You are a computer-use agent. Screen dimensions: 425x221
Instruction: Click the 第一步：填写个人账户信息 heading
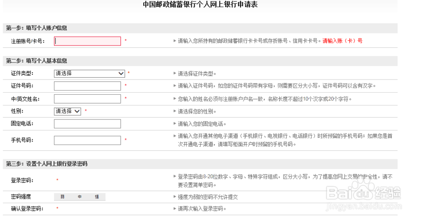[37, 28]
